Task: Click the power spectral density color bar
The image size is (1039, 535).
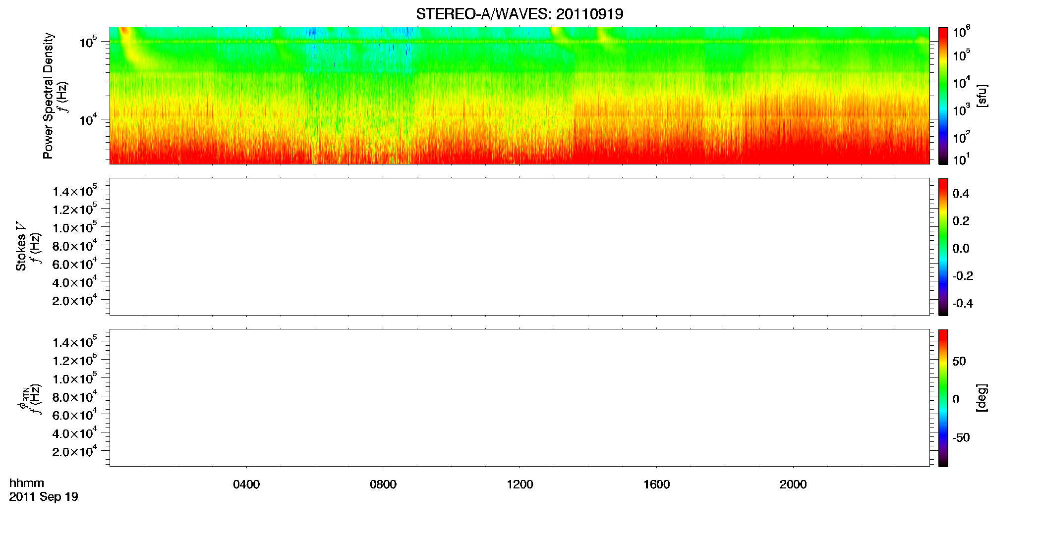Action: pos(943,96)
